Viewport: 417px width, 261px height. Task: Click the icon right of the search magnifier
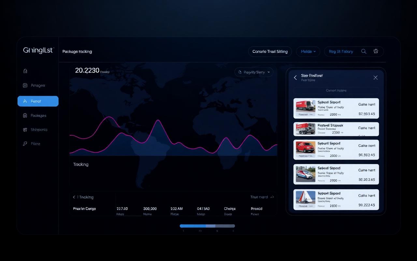376,51
